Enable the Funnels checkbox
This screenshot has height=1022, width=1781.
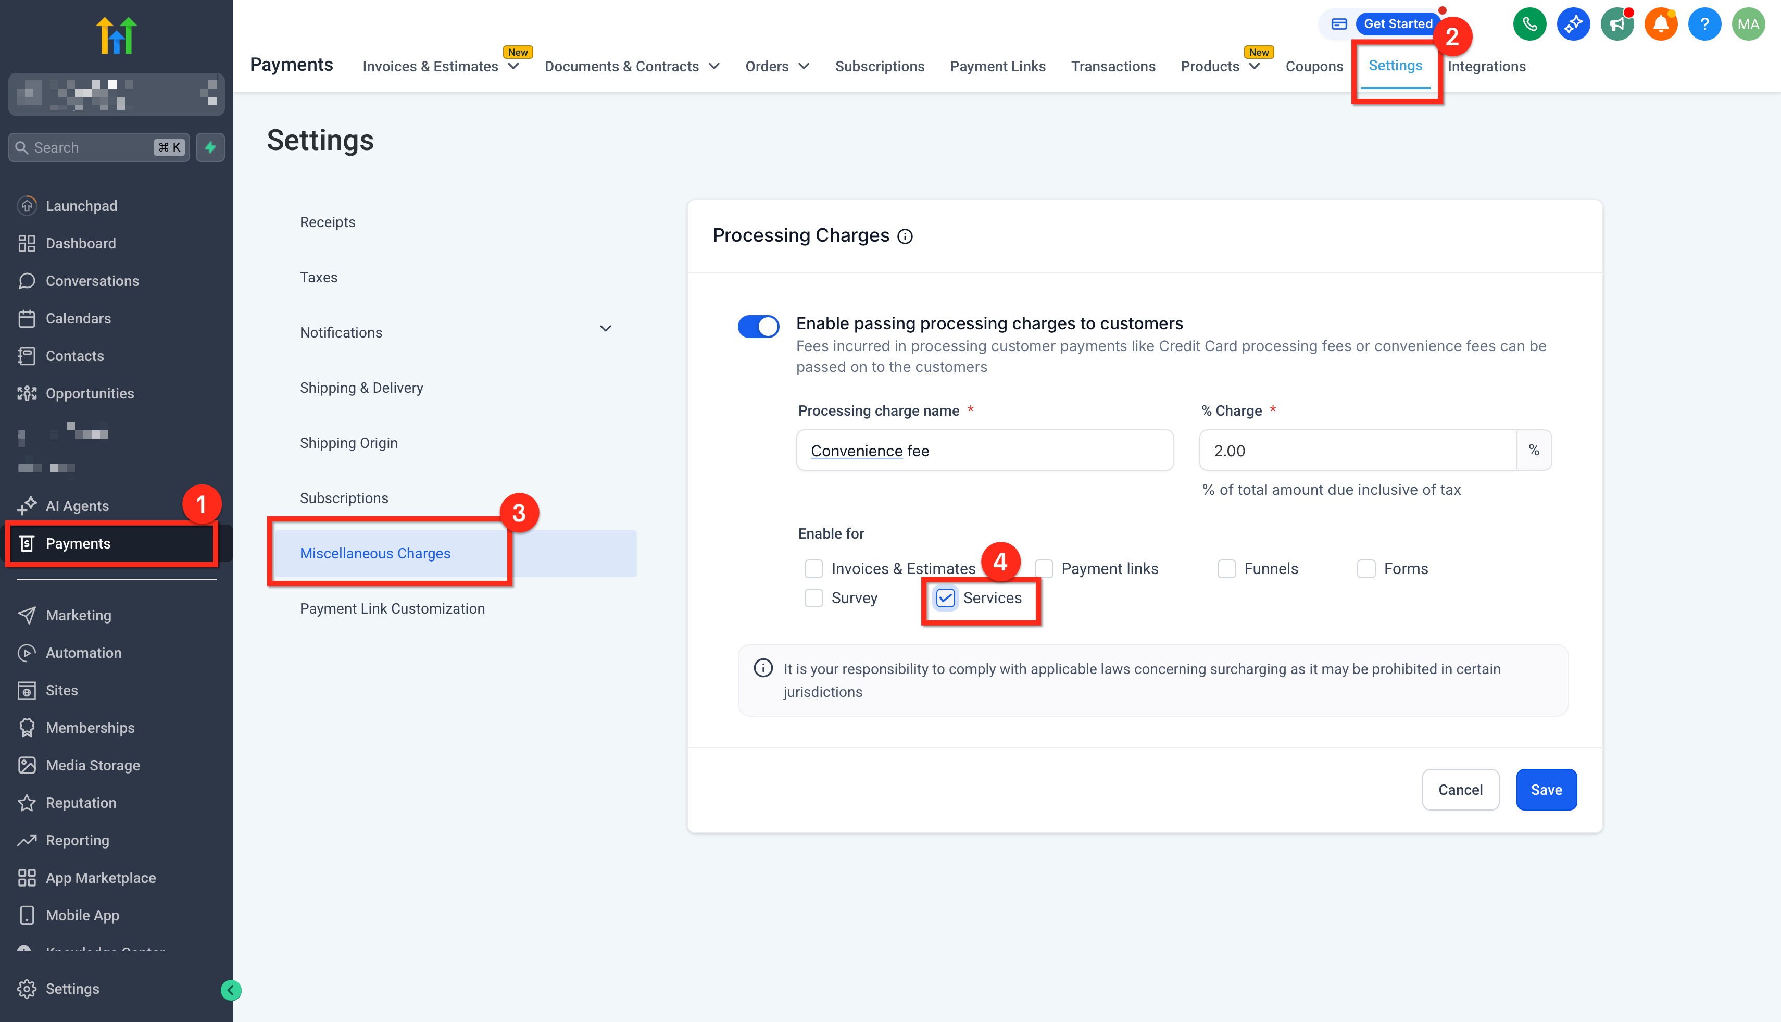1226,568
